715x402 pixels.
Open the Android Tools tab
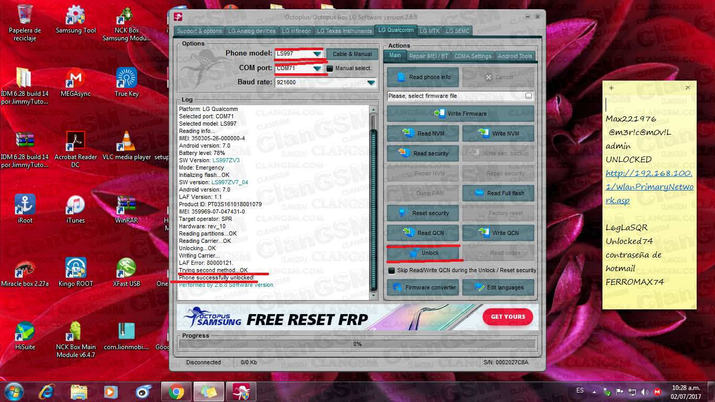click(515, 56)
